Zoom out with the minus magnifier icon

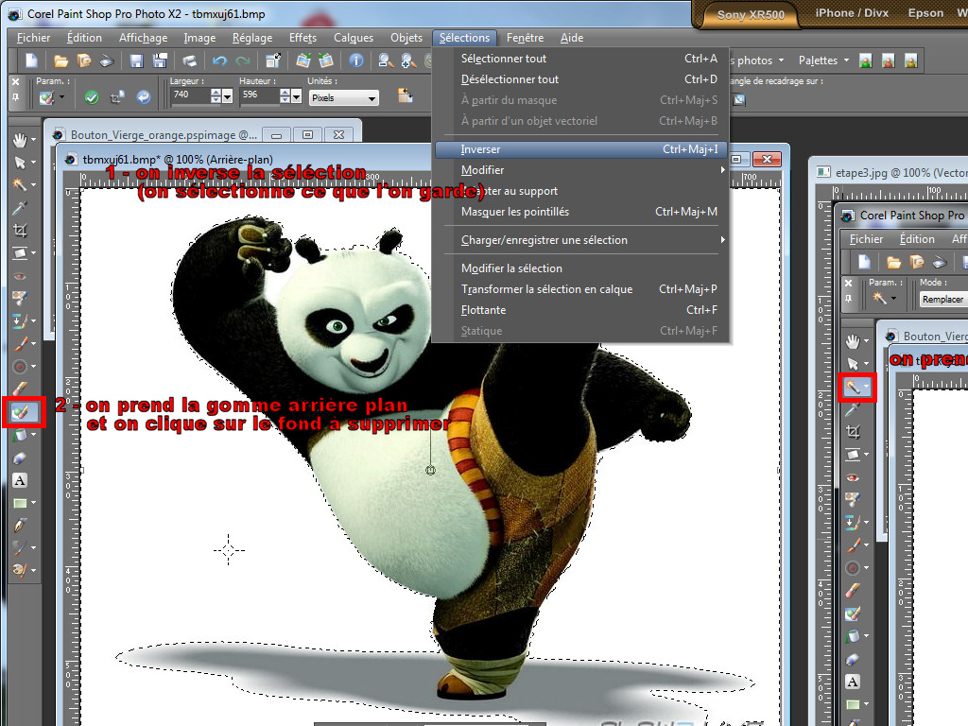(386, 60)
